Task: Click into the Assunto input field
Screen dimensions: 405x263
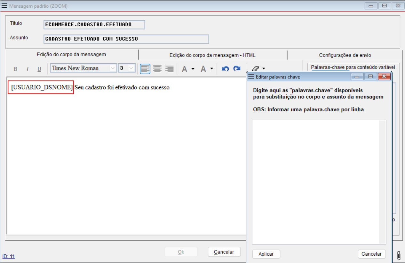Action: point(126,39)
